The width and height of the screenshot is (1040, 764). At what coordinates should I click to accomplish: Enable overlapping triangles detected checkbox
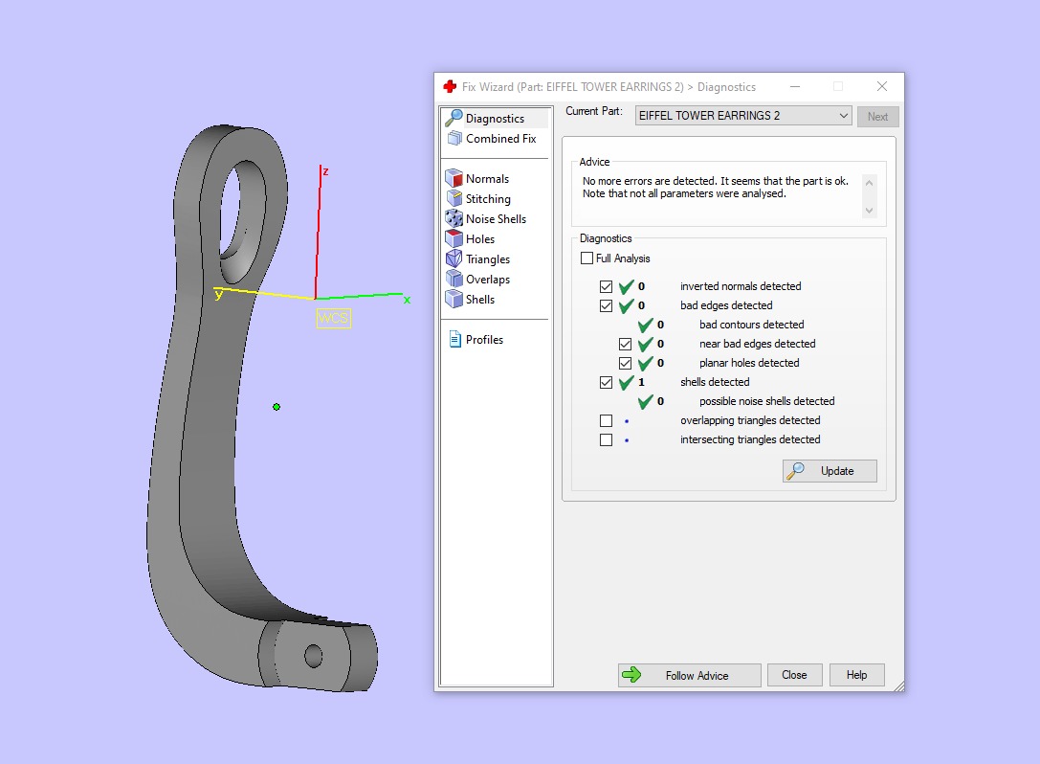606,421
